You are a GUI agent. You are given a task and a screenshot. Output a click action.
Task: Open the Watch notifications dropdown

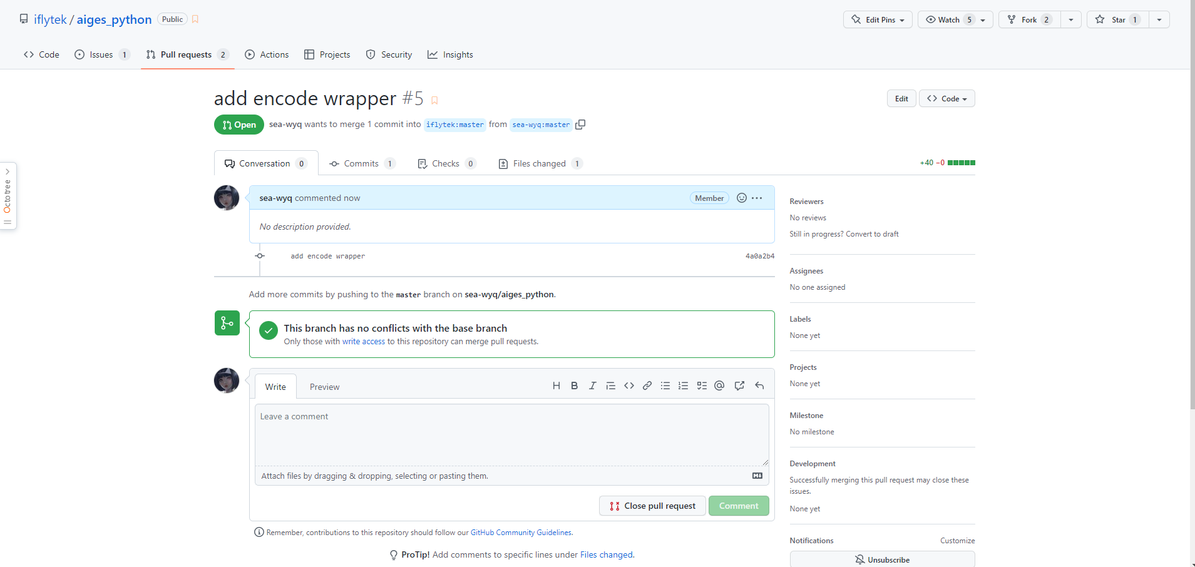click(955, 19)
